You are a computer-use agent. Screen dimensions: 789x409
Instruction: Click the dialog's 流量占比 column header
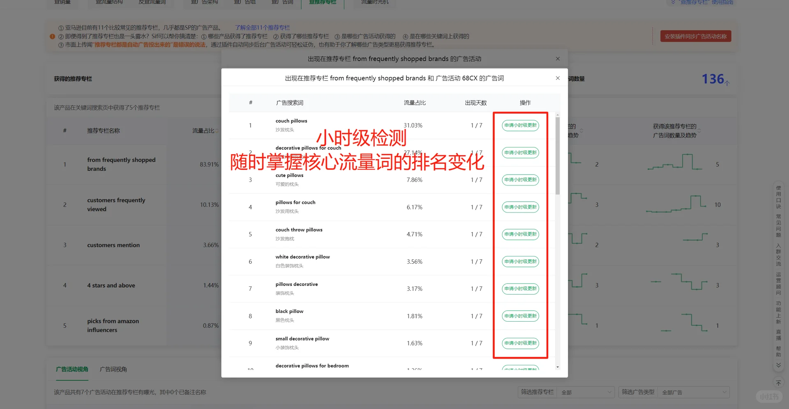click(x=415, y=103)
